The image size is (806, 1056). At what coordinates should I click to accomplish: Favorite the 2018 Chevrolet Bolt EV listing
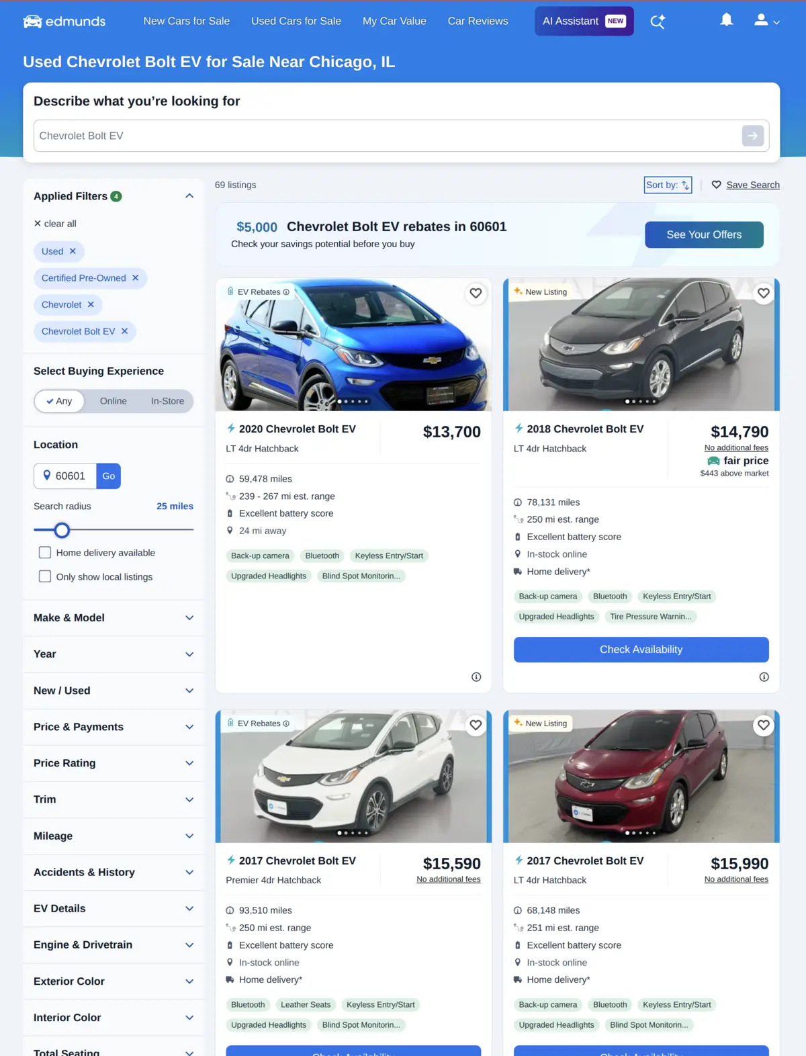click(763, 293)
